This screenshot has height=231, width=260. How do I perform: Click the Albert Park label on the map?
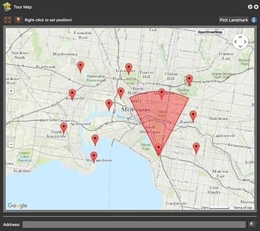click(x=146, y=147)
